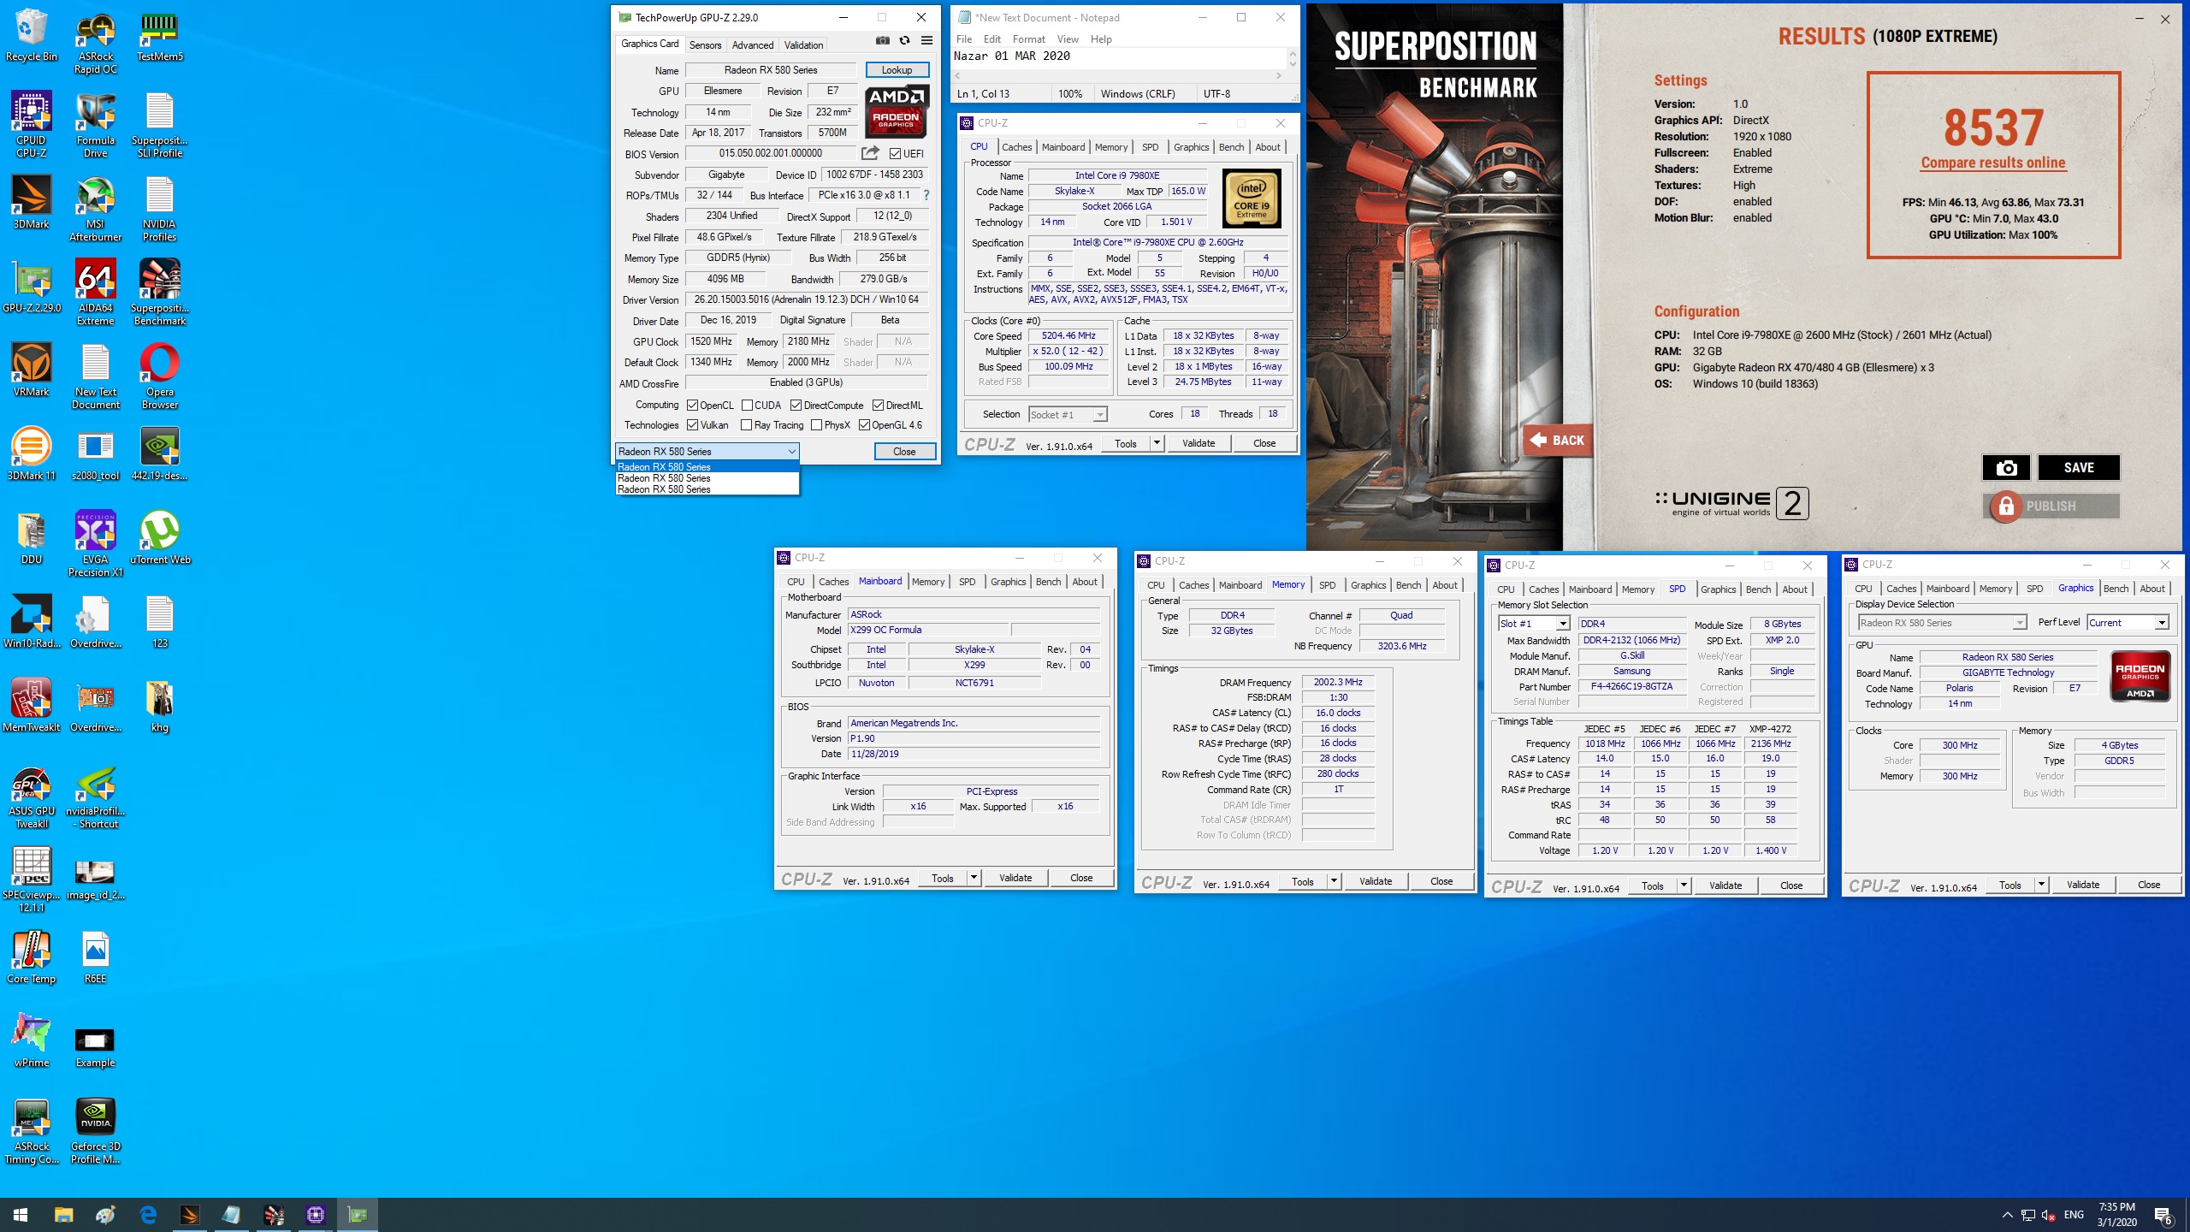
Task: Expand Tools arrow in CPU-Z Mainboard window
Action: [974, 878]
